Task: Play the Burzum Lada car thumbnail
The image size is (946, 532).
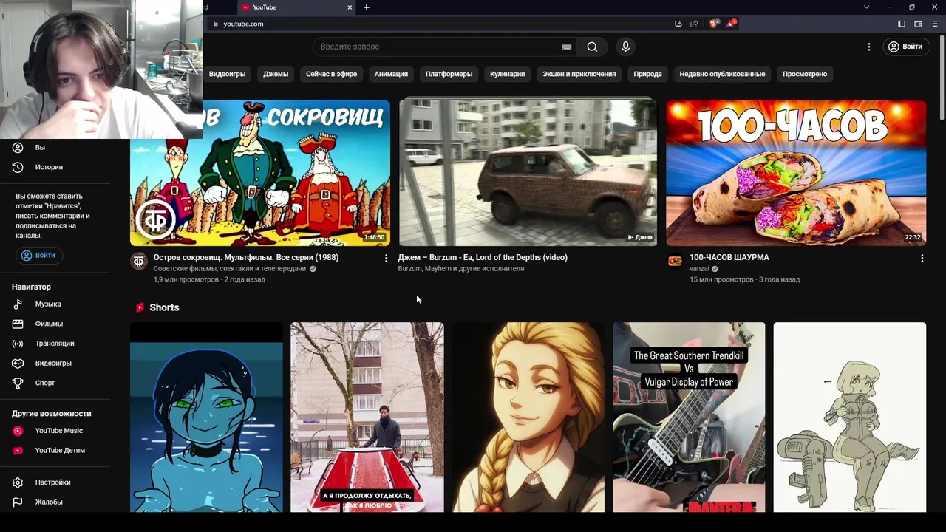Action: click(528, 173)
